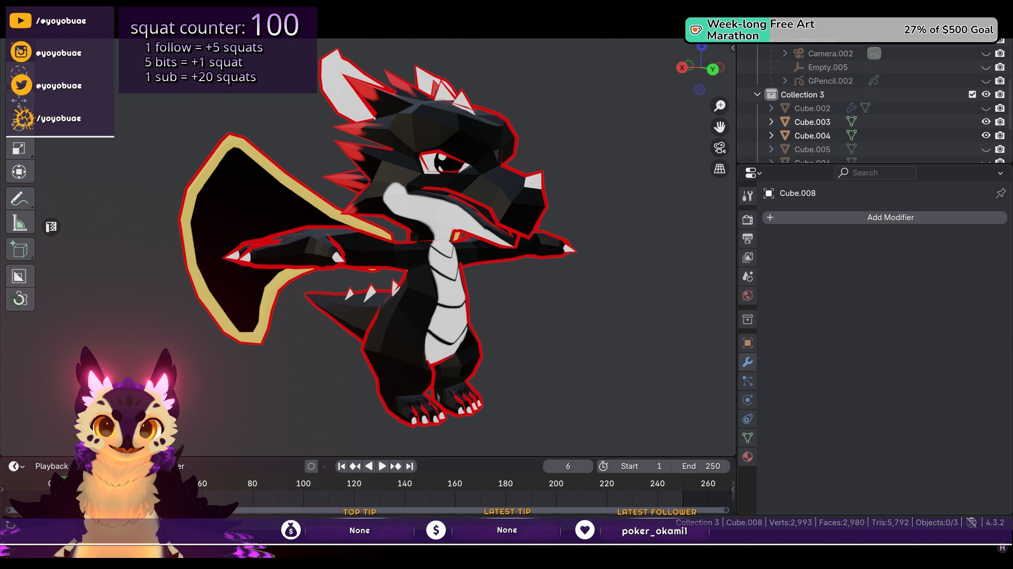Jump to the timeline end frame
Image resolution: width=1013 pixels, height=569 pixels.
[x=409, y=466]
